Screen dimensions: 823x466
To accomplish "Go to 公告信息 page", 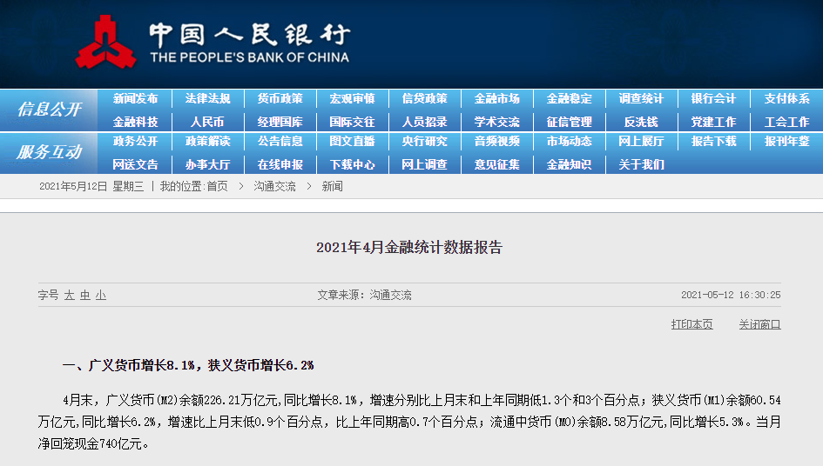I will [280, 142].
